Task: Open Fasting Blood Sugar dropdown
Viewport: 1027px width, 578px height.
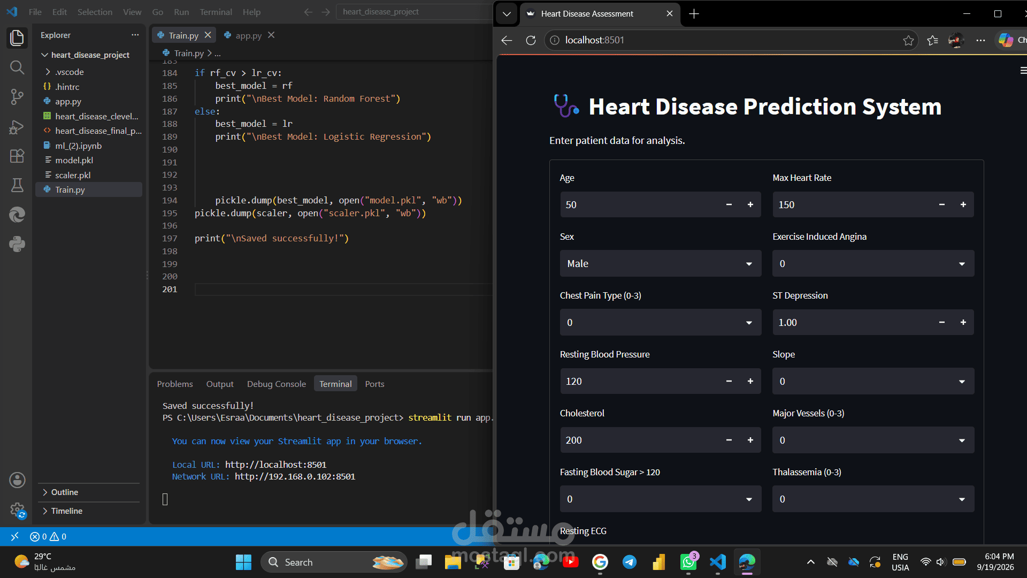Action: (660, 499)
